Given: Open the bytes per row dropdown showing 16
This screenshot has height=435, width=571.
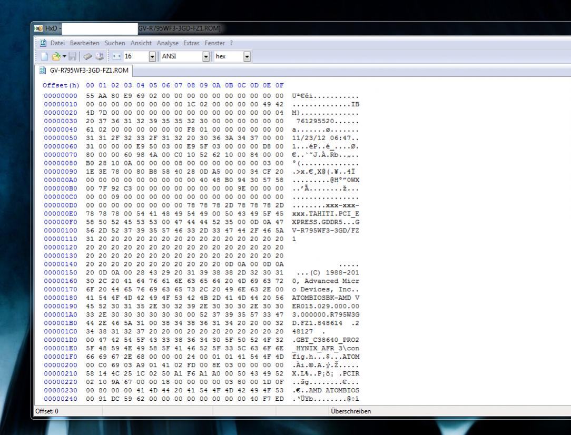Looking at the screenshot, I should tap(153, 56).
